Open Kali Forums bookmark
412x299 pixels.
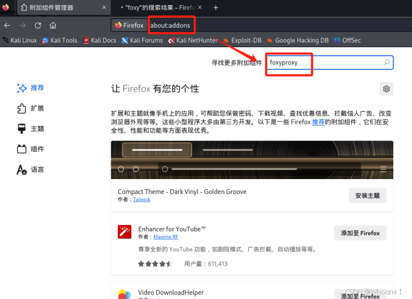point(142,40)
